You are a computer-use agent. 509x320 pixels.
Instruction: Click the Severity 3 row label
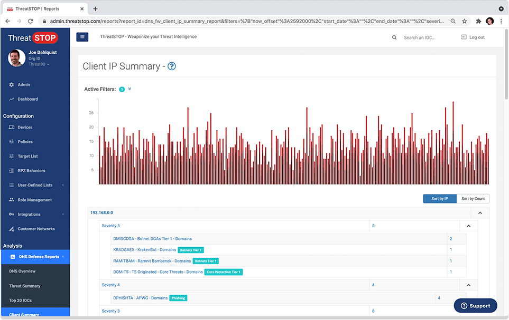click(x=110, y=311)
